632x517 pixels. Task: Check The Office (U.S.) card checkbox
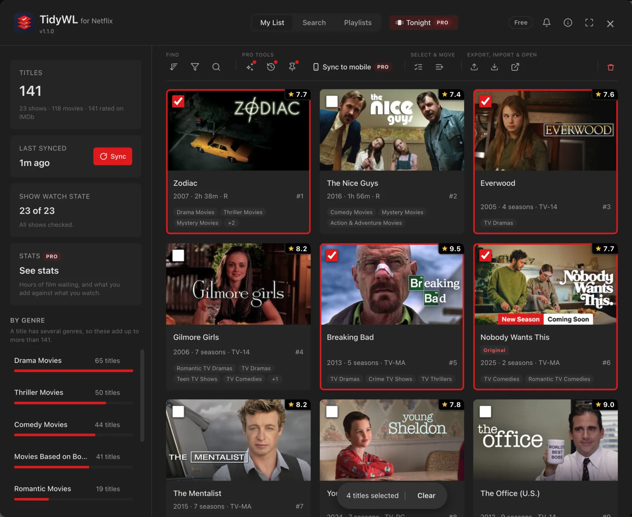[485, 412]
